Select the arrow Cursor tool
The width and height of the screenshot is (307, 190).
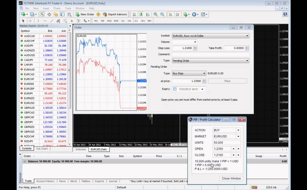click(x=23, y=21)
